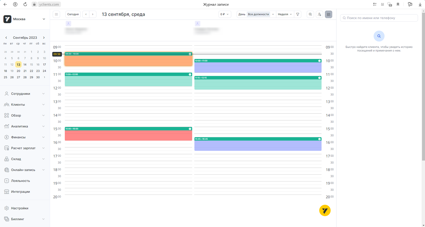Go to next day with right arrow

pos(93,14)
